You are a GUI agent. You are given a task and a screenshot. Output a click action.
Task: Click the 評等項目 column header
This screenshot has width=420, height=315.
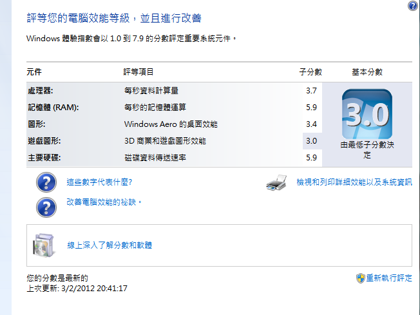pos(138,72)
